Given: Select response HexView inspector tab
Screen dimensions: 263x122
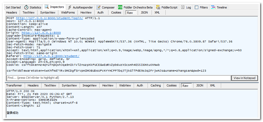Looking at the screenshot, I should pyautogui.click(x=108, y=85).
